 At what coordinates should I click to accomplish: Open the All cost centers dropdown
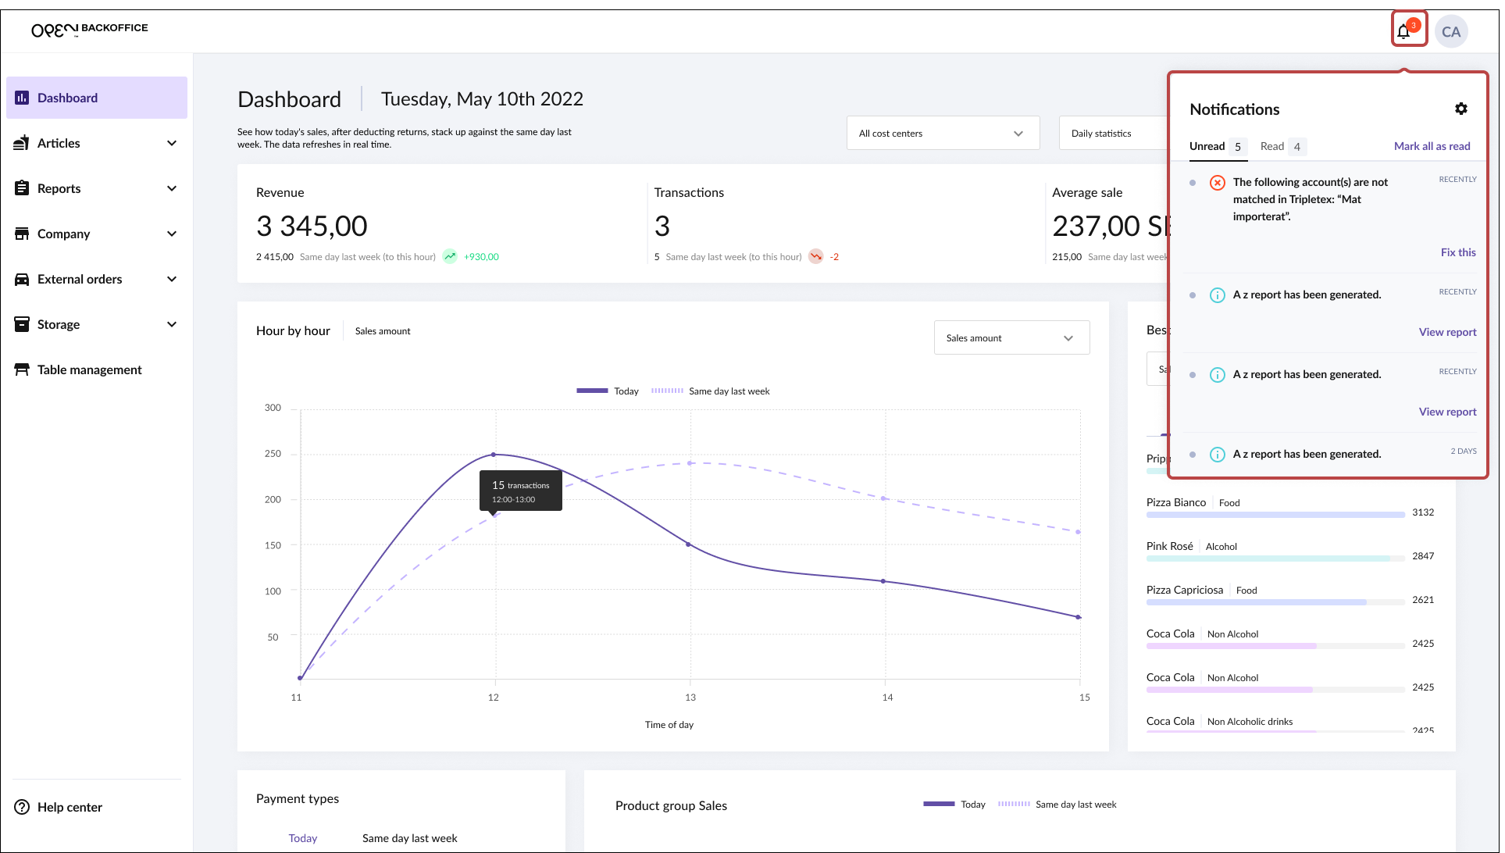pos(943,134)
